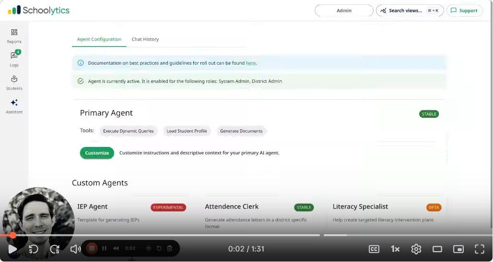This screenshot has height=262, width=493.
Task: Click the recorder rewind icon
Action: (x=116, y=249)
